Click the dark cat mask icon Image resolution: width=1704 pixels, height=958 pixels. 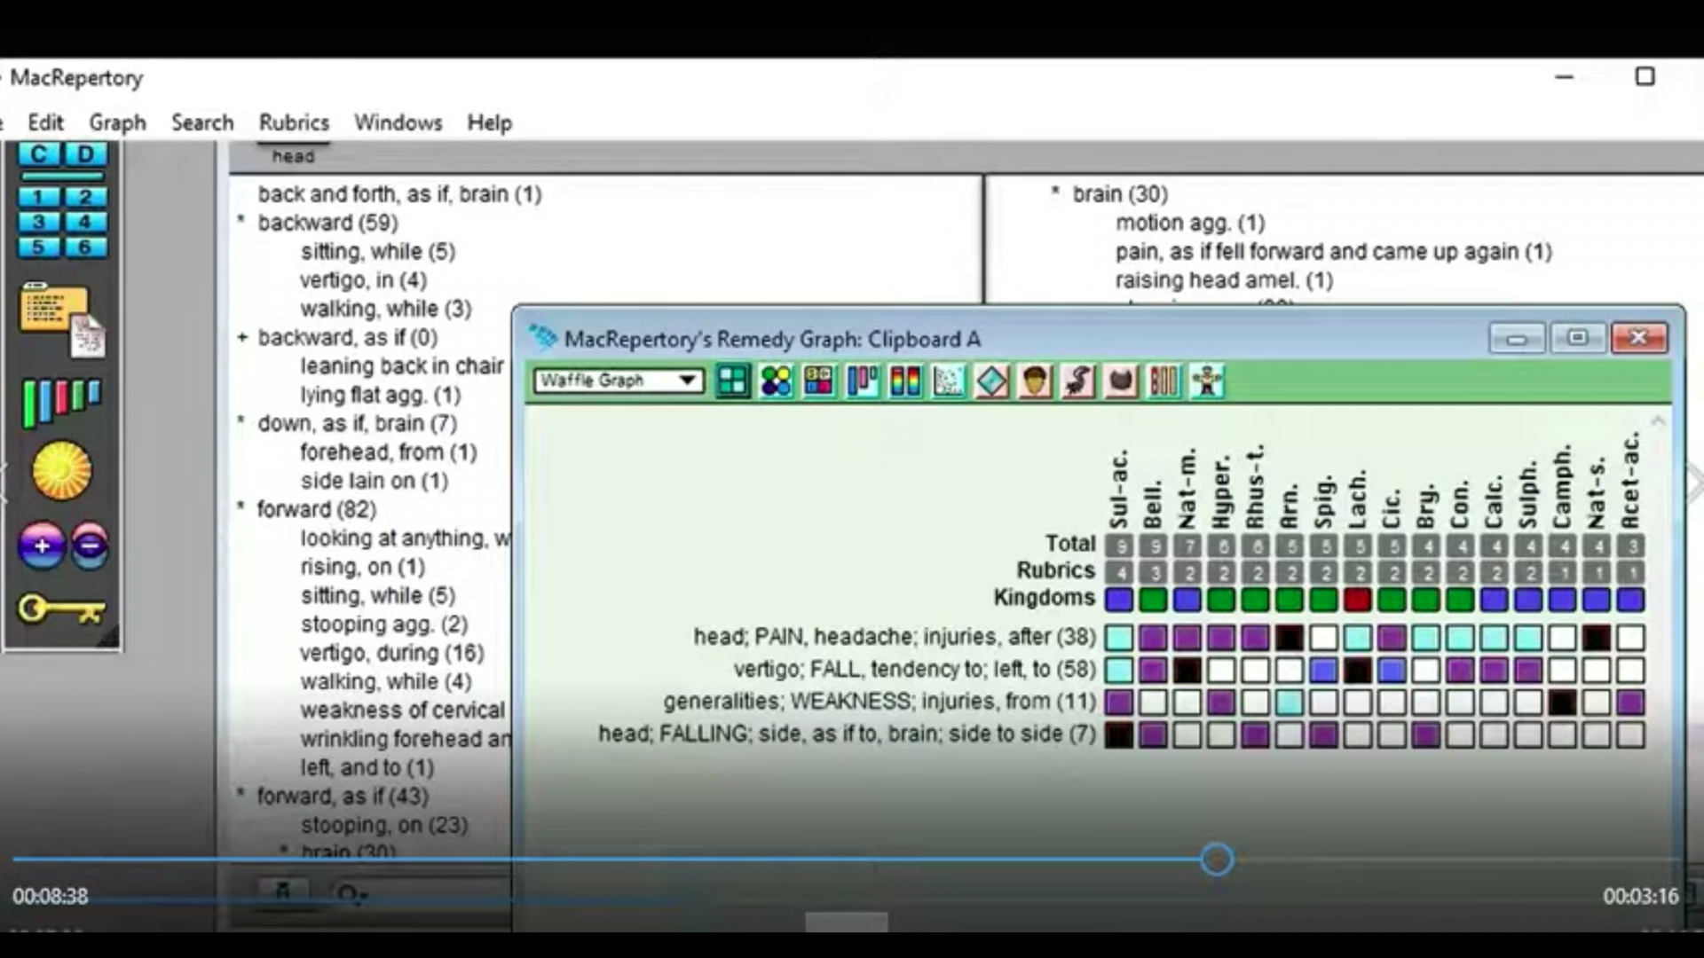click(1121, 381)
